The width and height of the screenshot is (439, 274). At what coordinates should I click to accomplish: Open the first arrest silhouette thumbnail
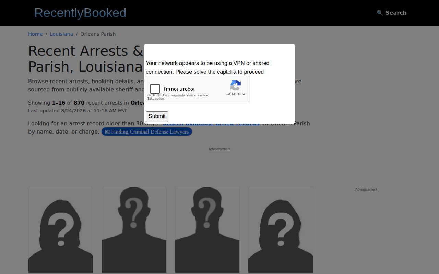pos(61,230)
